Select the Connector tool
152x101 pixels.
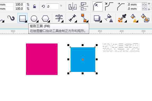84,18
